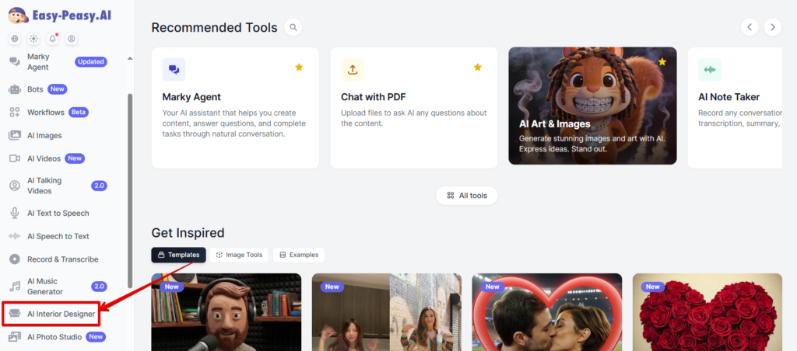
Task: Click the AI Text to Speech microphone icon
Action: (15, 213)
